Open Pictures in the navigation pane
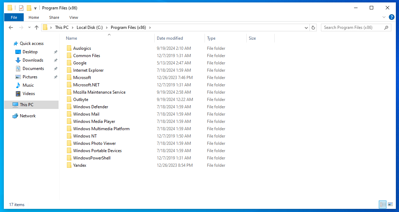Viewport: 399px width, 212px height. (30, 77)
